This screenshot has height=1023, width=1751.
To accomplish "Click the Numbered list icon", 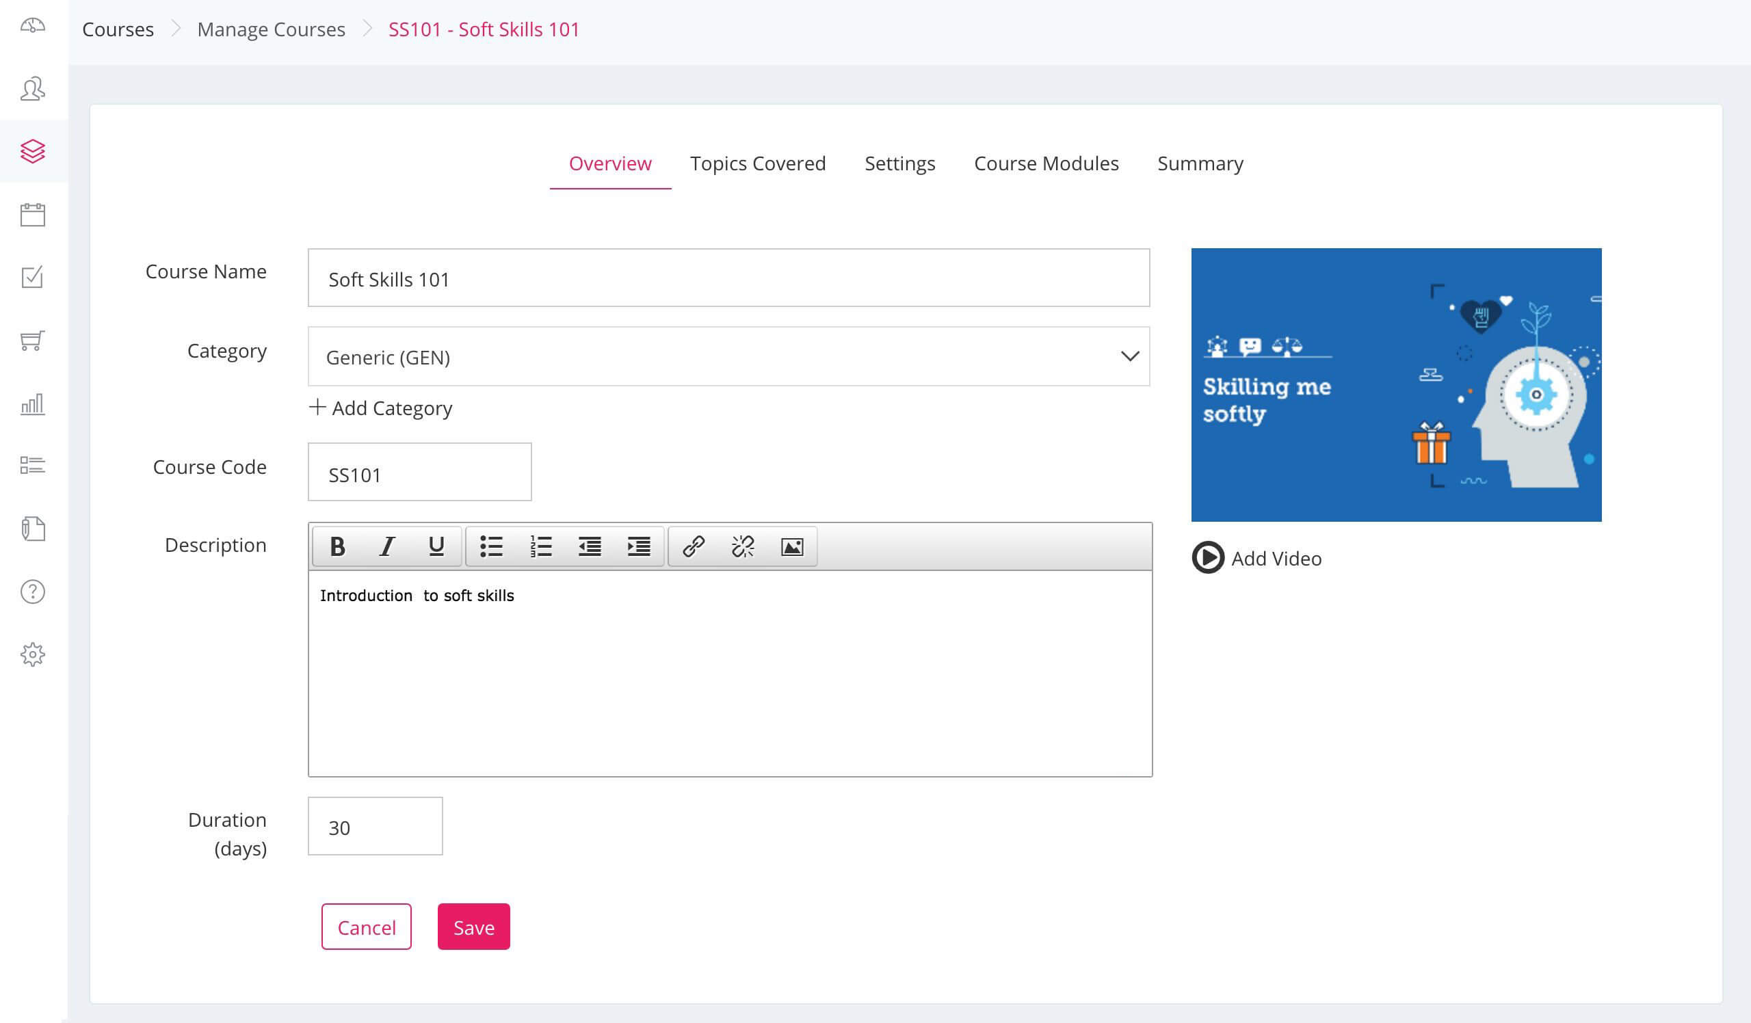I will point(540,547).
